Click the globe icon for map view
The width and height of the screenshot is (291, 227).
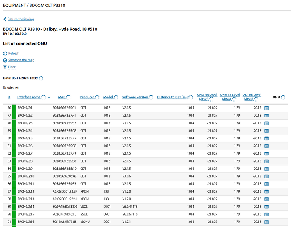point(5,60)
